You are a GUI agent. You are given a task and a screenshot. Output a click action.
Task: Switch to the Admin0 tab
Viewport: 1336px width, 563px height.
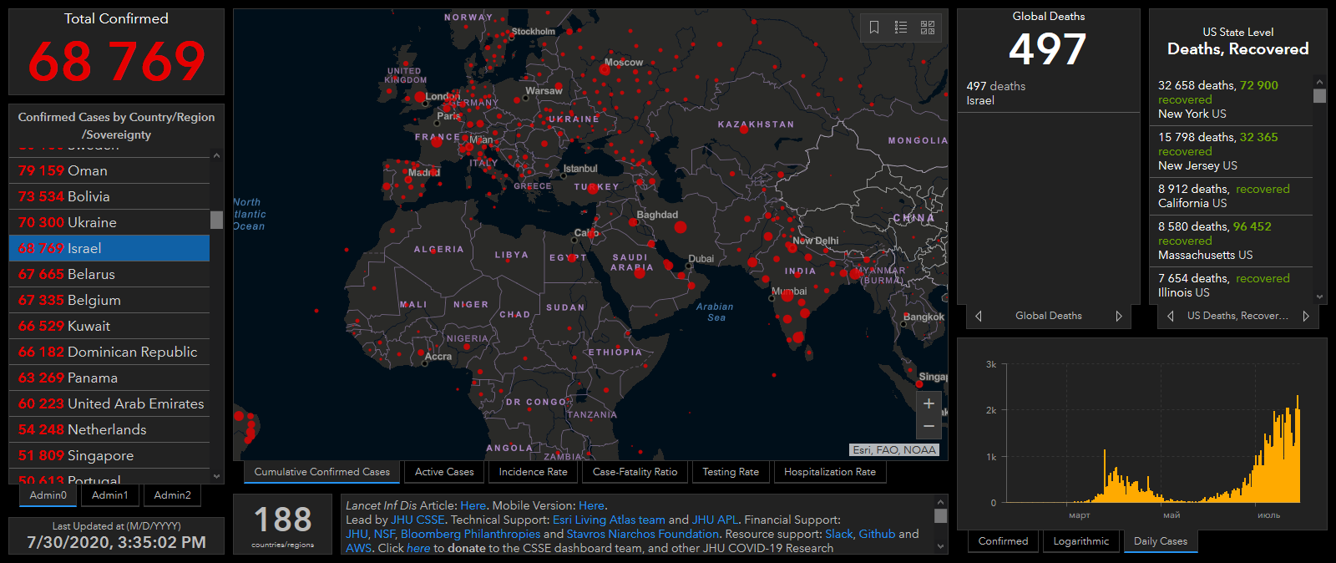tap(48, 495)
